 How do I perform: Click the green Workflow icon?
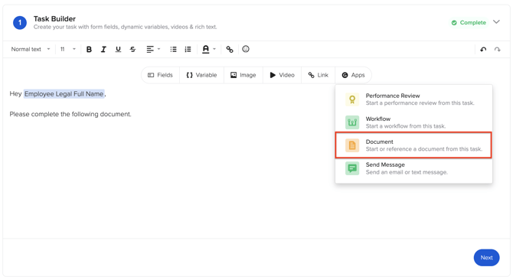click(352, 122)
